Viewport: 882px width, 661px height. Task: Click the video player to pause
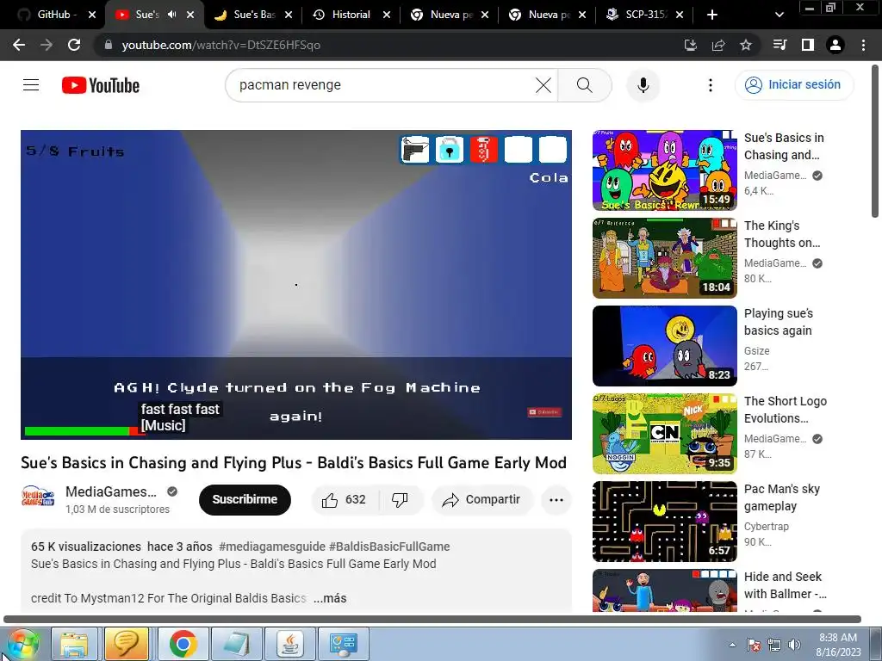(x=296, y=285)
